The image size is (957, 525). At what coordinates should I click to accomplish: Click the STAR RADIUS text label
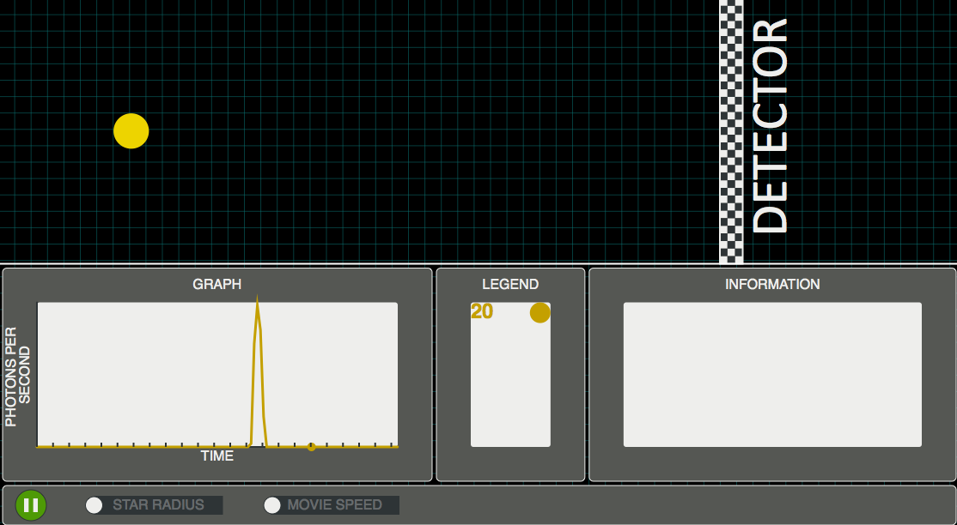click(x=159, y=505)
